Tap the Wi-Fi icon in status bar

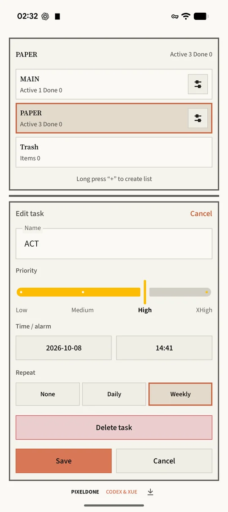[x=186, y=16]
